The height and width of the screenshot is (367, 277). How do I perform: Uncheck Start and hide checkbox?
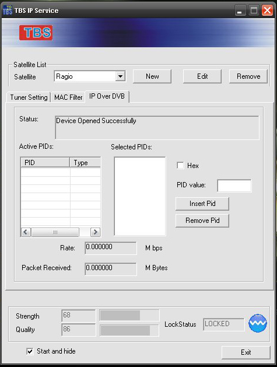[30, 351]
